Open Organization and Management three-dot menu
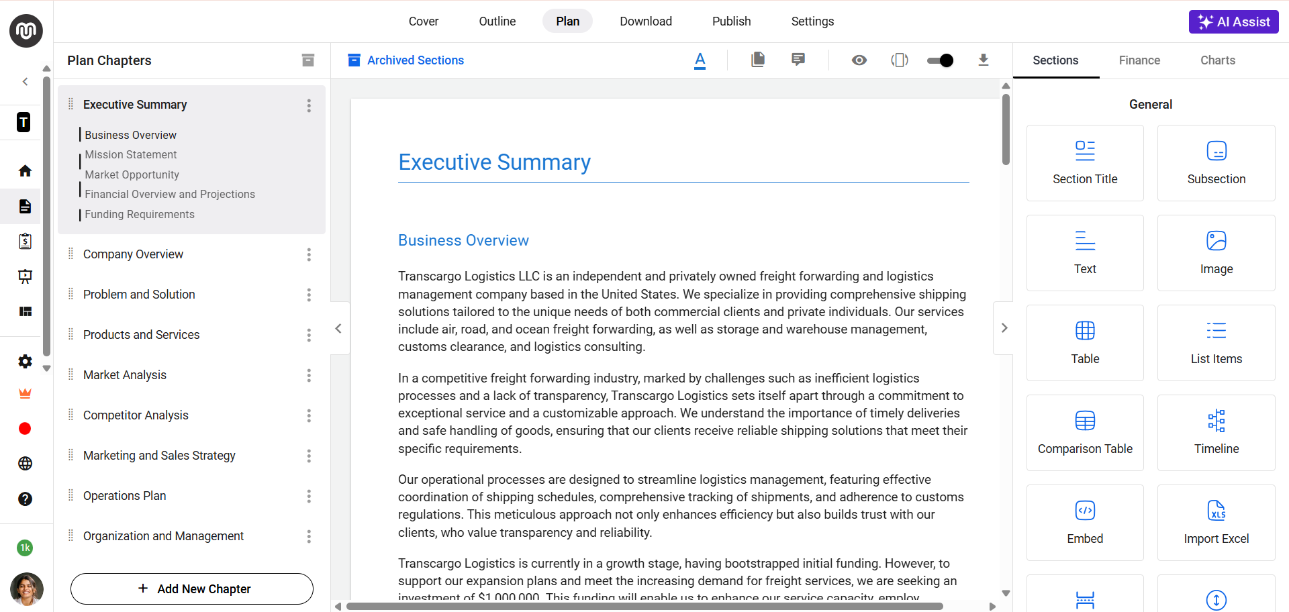Viewport: 1289px width, 612px height. 309,536
